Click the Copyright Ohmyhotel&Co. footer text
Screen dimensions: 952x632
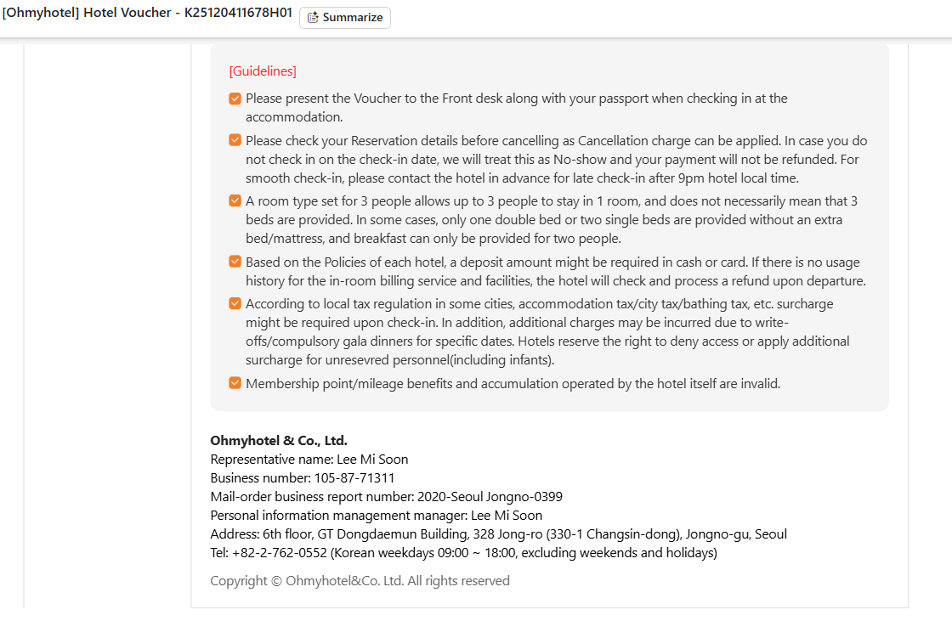tap(360, 581)
